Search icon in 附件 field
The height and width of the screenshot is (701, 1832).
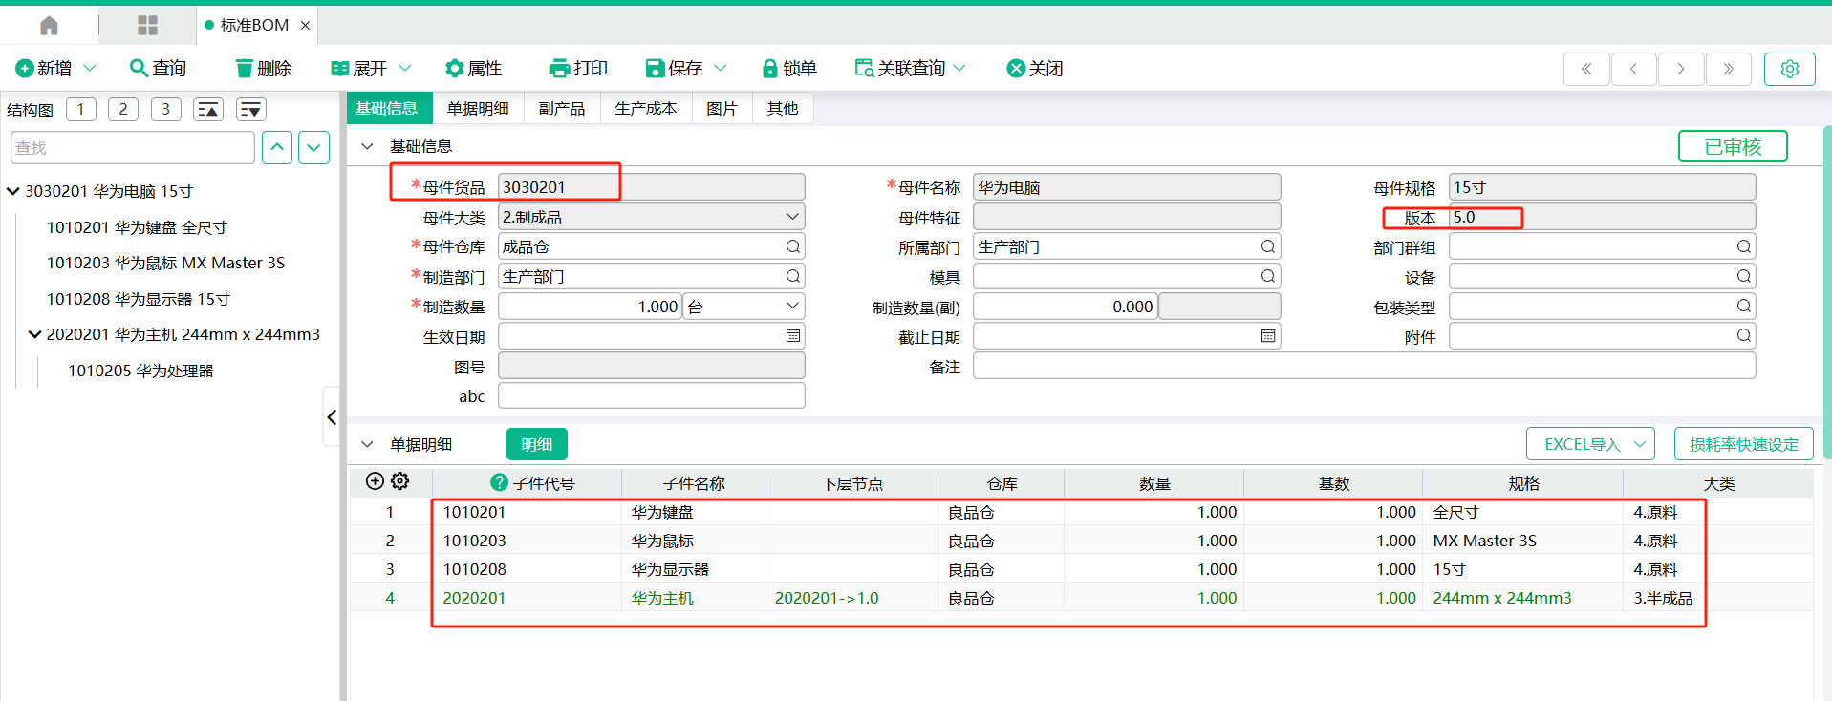pos(1743,335)
